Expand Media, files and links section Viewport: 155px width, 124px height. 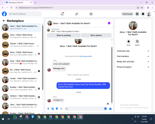133,62
